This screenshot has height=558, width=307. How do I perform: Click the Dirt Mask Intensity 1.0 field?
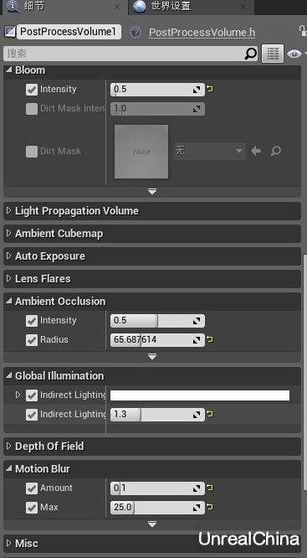pos(157,109)
